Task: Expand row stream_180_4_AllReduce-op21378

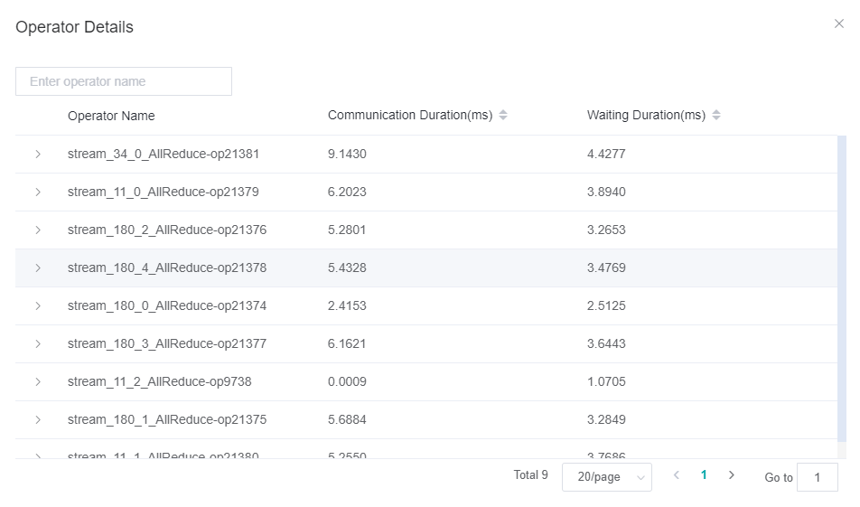Action: point(38,268)
